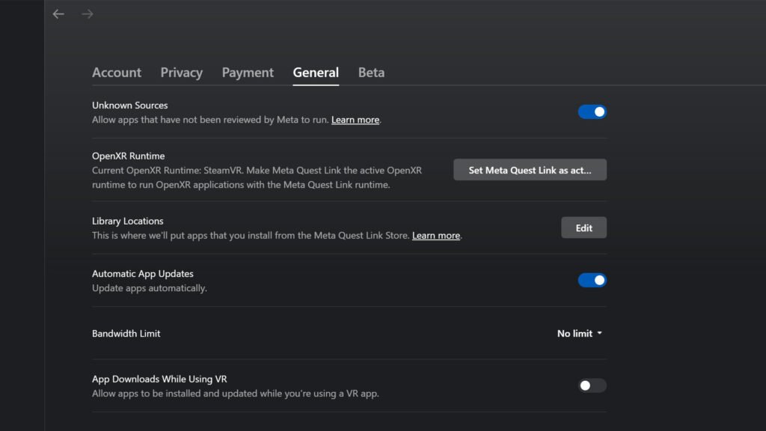Click Set Meta Quest Link as active button
766x431 pixels.
tap(530, 170)
